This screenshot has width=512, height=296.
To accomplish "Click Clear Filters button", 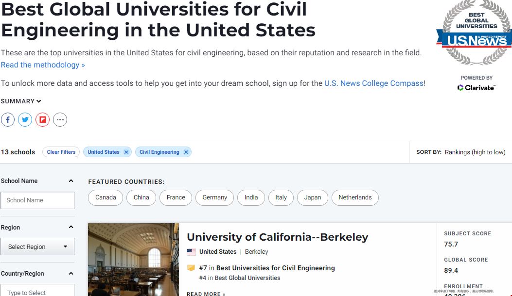I will [x=61, y=152].
